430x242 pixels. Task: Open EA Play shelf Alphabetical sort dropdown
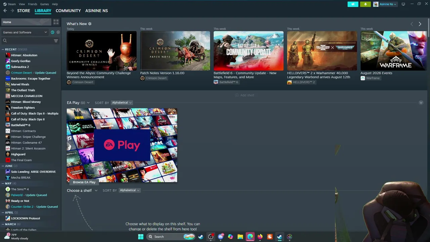coord(122,103)
